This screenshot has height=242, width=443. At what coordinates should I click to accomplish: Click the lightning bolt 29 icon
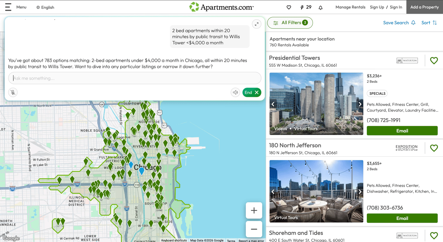click(306, 7)
